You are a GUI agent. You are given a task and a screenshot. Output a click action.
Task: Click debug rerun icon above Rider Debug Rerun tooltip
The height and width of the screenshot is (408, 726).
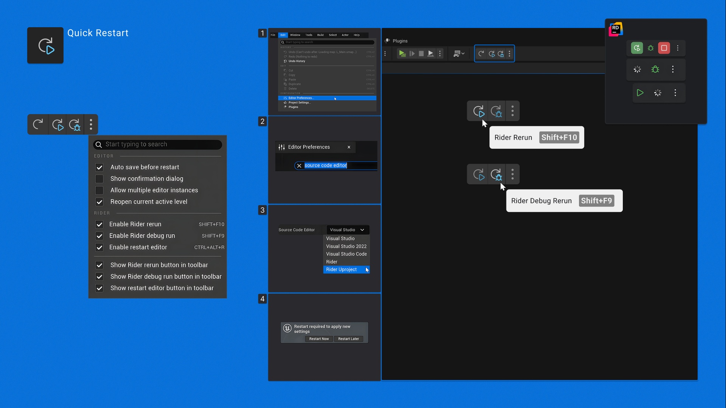point(496,175)
